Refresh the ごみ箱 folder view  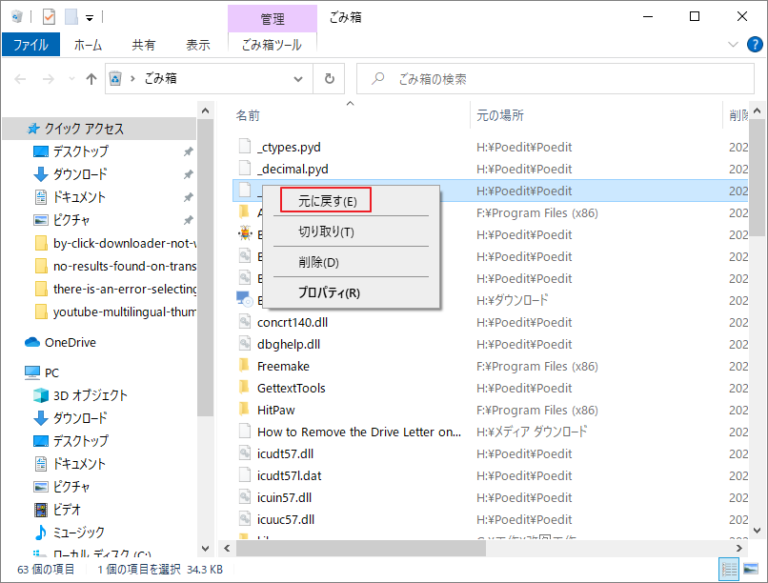330,79
